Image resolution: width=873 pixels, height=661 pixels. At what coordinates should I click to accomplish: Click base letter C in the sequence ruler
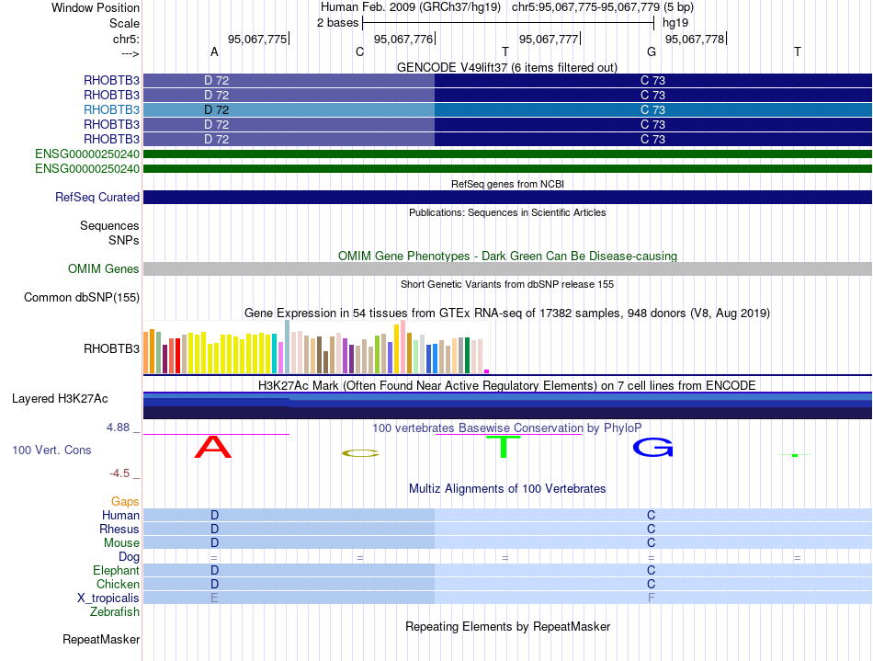tap(359, 51)
